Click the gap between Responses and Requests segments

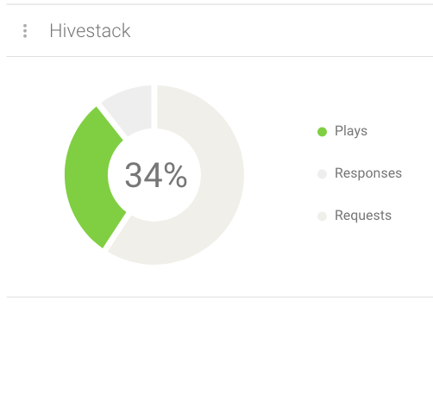pyautogui.click(x=154, y=107)
